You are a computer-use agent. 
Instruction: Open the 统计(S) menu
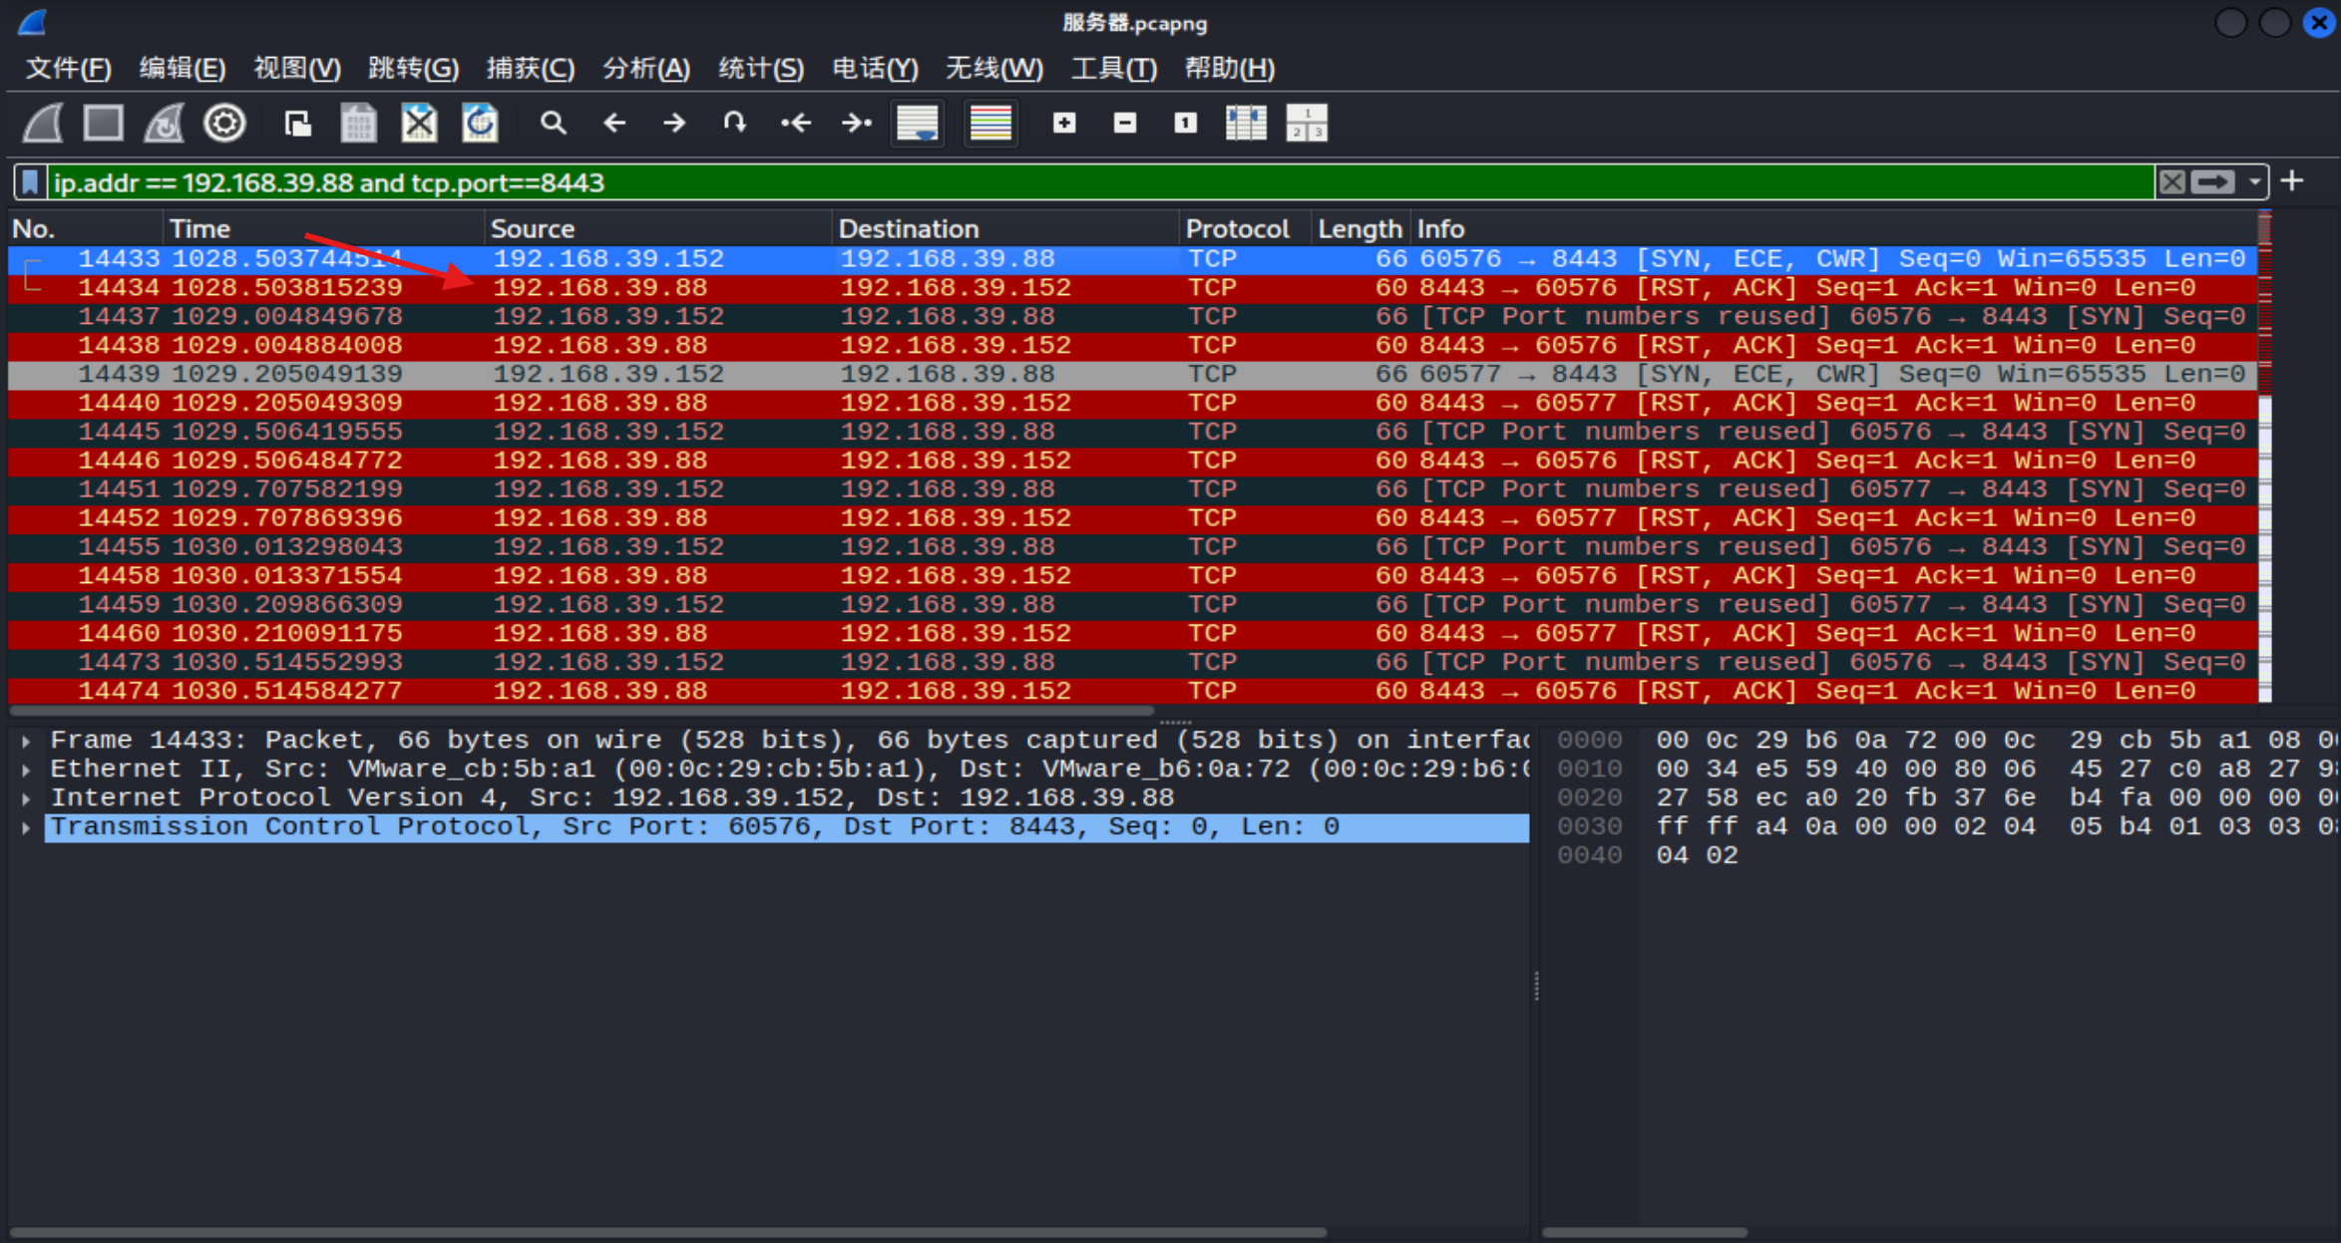pos(761,69)
